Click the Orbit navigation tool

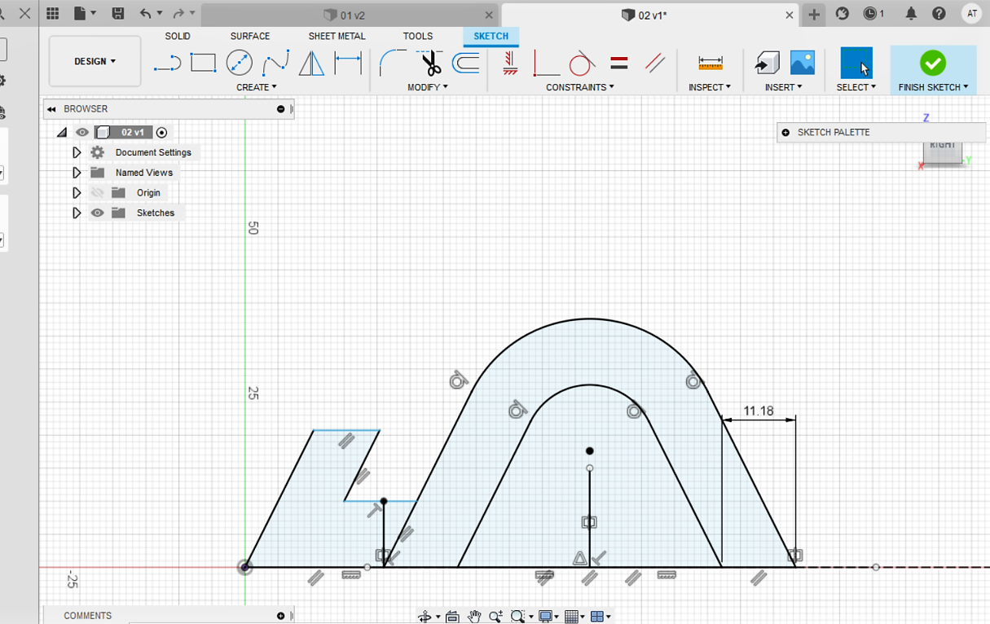[x=425, y=617]
